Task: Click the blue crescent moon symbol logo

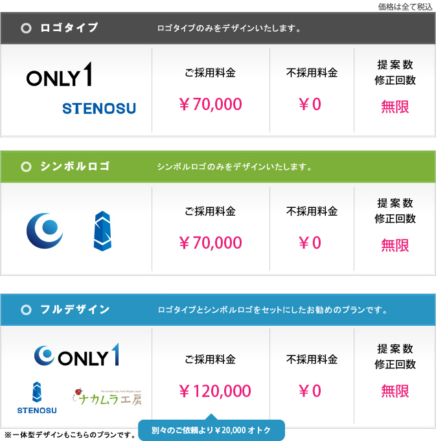Action: [45, 231]
